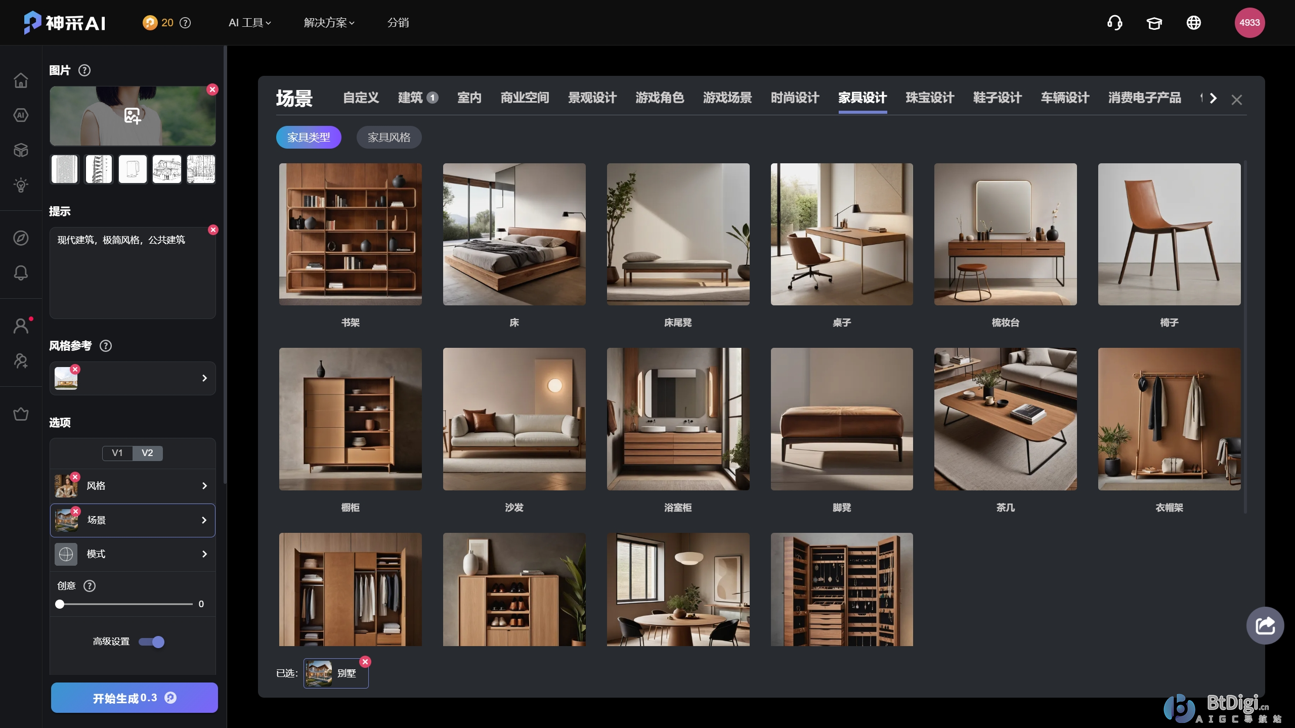The width and height of the screenshot is (1295, 728).
Task: Open the notification bell icon
Action: tap(21, 273)
